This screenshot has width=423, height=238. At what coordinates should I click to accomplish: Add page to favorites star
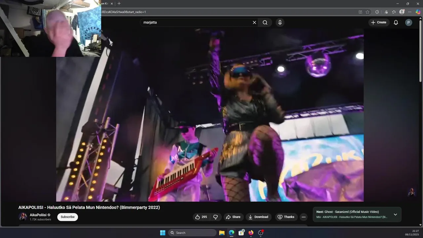point(367,12)
